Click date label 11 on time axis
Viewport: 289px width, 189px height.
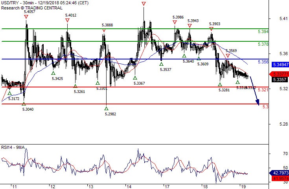[x=15, y=187]
